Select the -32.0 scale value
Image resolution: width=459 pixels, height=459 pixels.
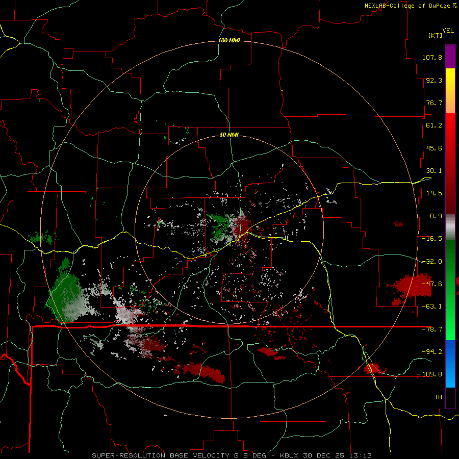[x=432, y=262]
